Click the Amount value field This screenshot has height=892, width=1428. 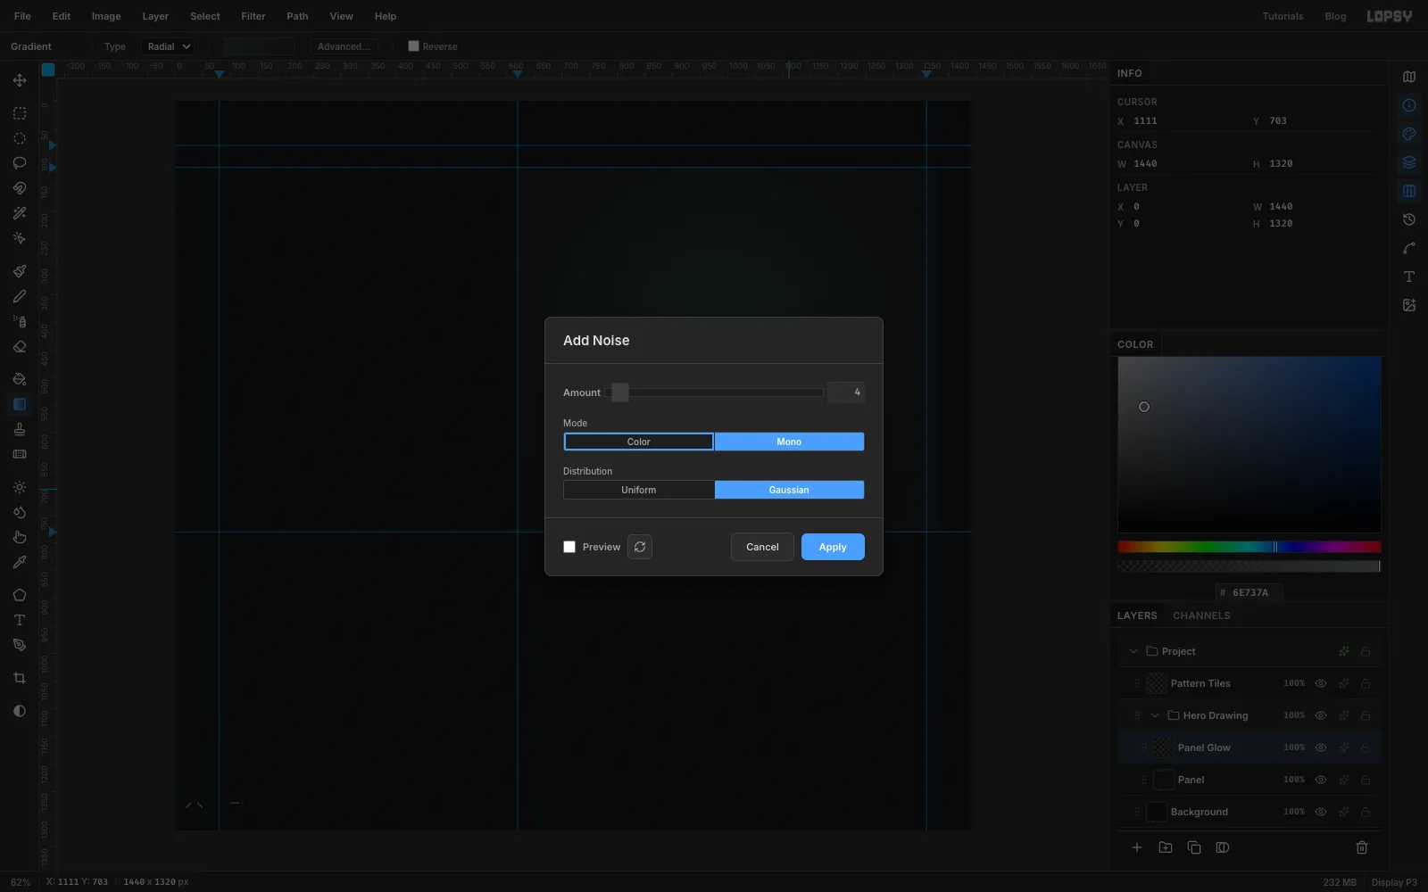click(845, 392)
